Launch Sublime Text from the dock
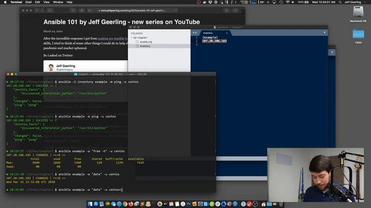Screen dimensions: 371x208 (x=142, y=204)
